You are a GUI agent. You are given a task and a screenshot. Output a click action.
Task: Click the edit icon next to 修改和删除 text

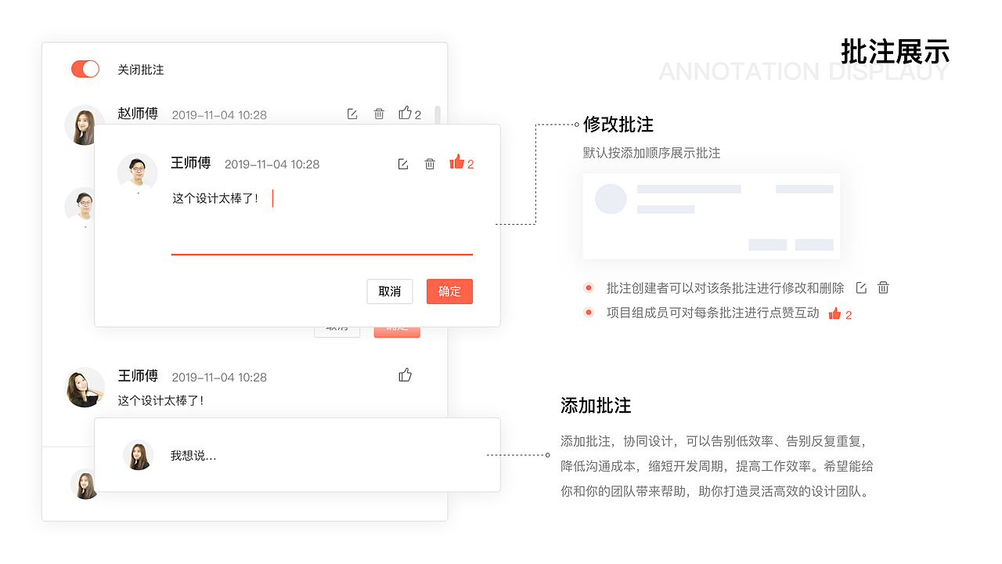(x=860, y=287)
